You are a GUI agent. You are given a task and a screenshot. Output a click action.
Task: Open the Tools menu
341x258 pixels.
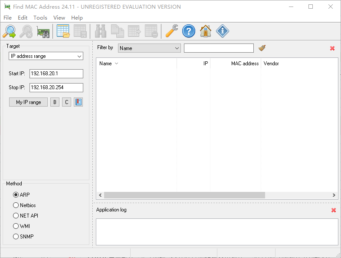click(x=40, y=18)
